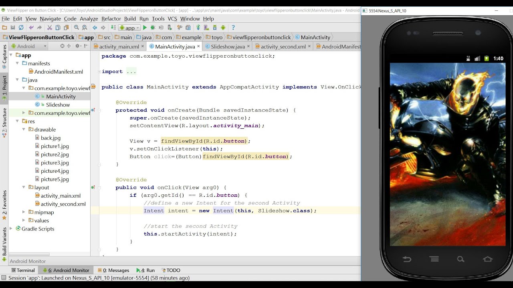The height and width of the screenshot is (288, 513).
Task: Open the Android project view dropdown
Action: [29, 46]
